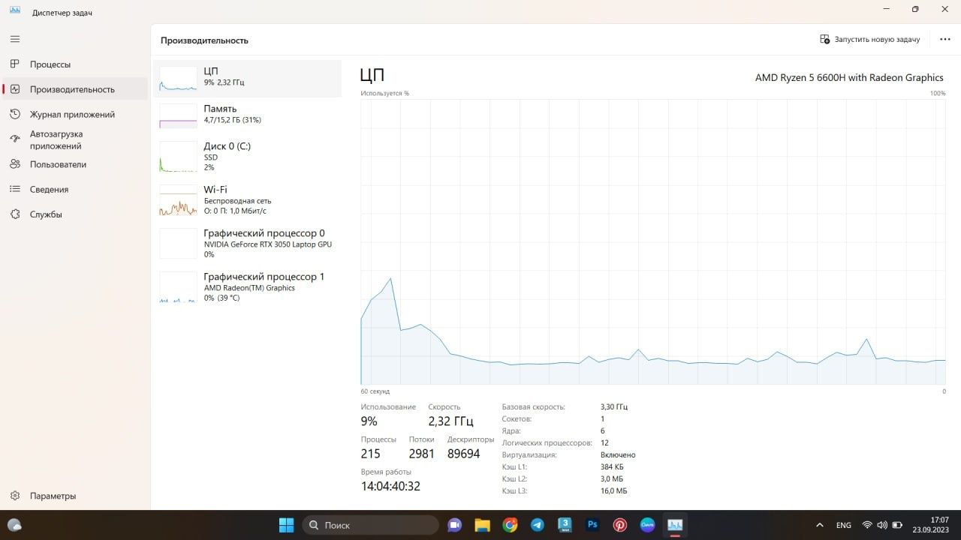Open 3ds Max from taskbar
The image size is (961, 540).
(x=565, y=525)
